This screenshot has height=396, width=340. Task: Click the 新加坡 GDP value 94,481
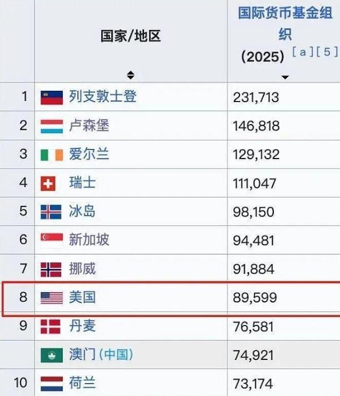(x=254, y=241)
